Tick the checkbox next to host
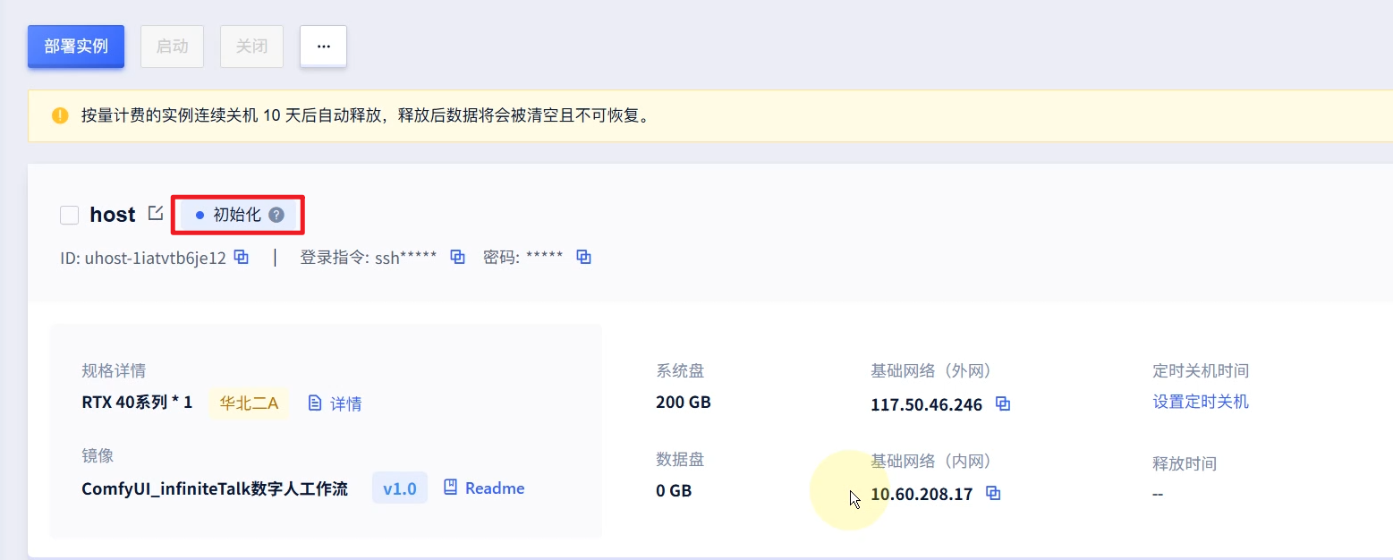This screenshot has height=560, width=1393. [x=69, y=215]
